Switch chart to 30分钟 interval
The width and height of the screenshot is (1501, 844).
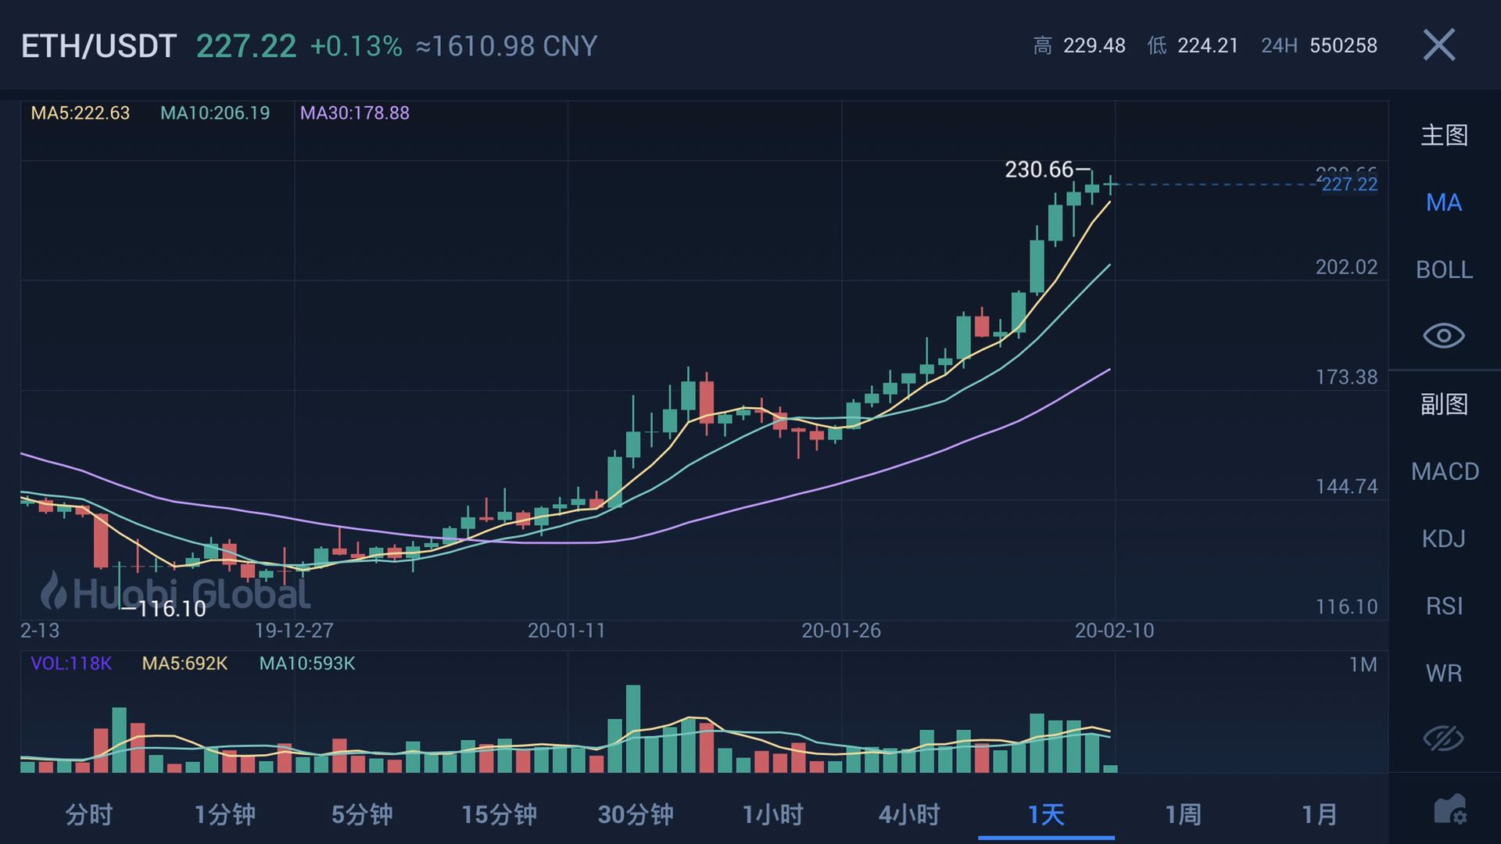635,815
